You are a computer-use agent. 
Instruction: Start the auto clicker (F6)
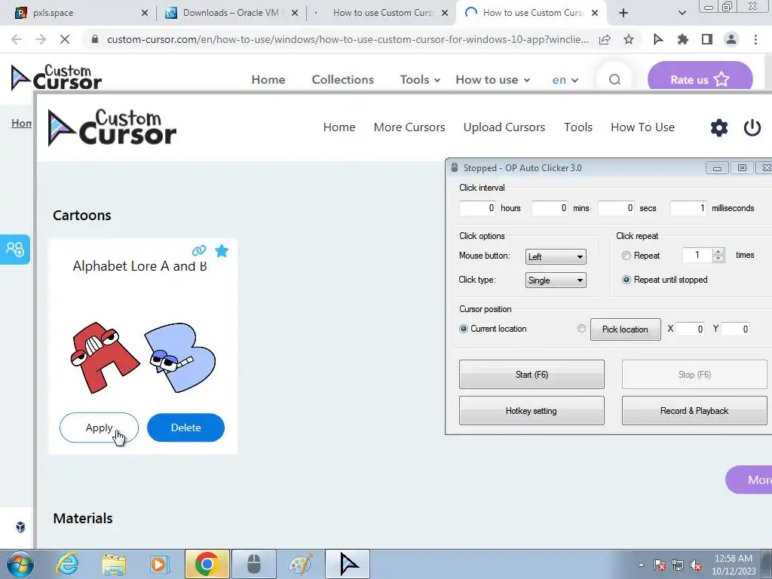coord(532,374)
